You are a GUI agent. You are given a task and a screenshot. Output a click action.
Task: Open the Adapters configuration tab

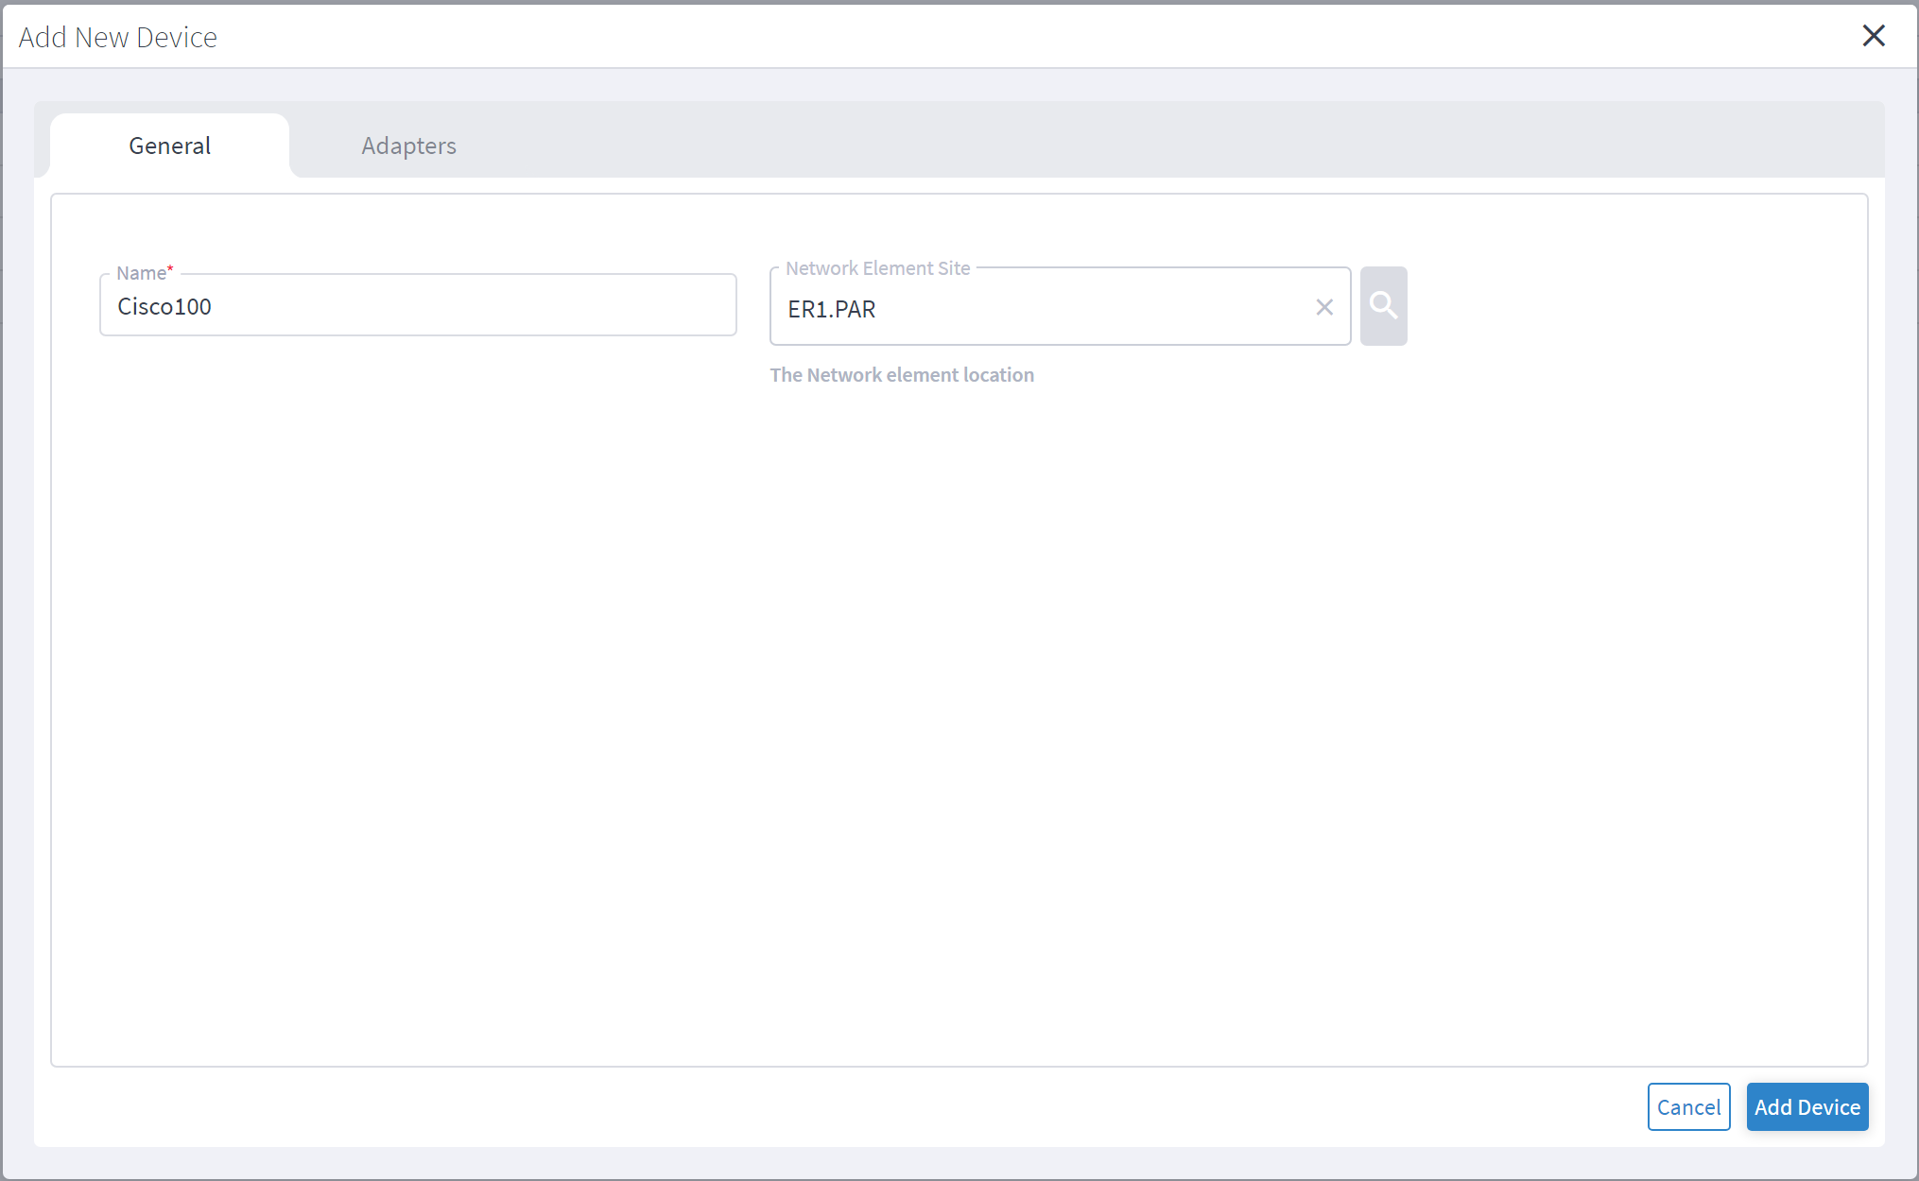click(x=407, y=145)
